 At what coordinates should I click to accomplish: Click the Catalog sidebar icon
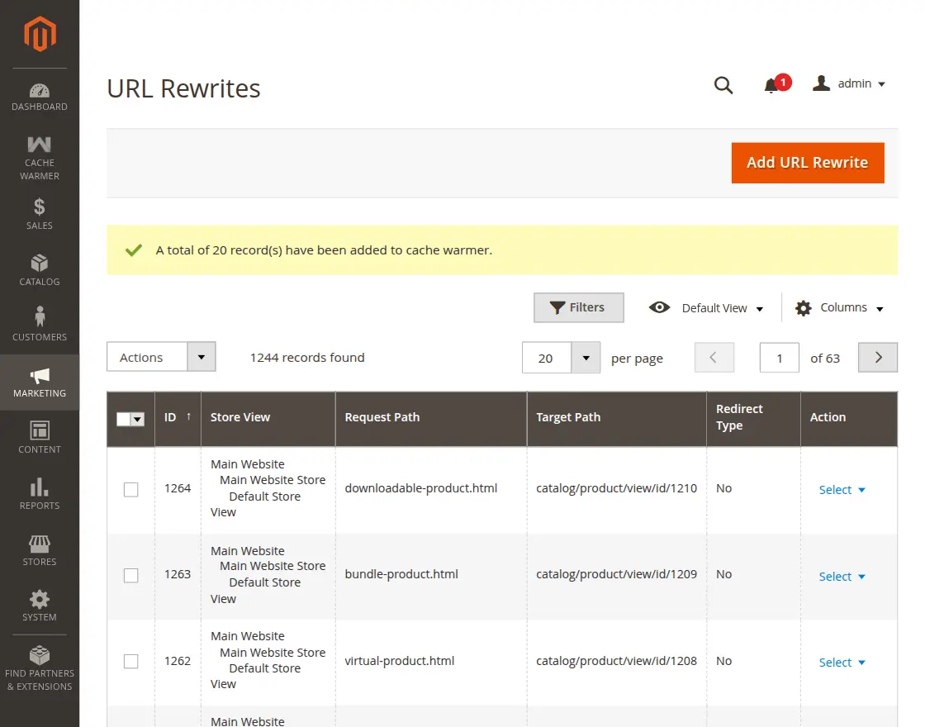[39, 268]
